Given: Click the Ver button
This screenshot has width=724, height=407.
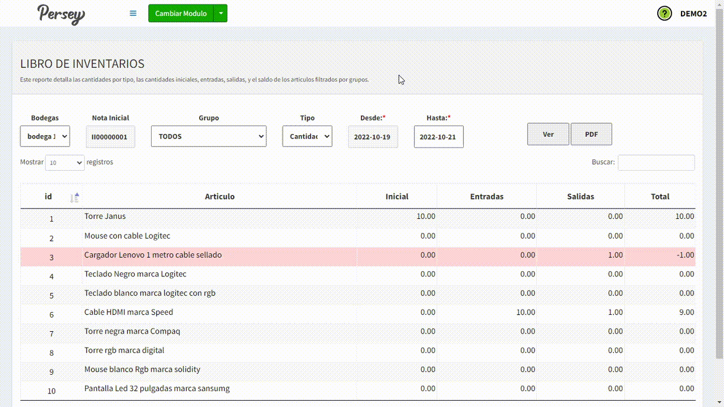Looking at the screenshot, I should point(548,135).
